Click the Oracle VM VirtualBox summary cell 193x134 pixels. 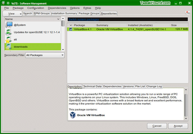[110, 29]
